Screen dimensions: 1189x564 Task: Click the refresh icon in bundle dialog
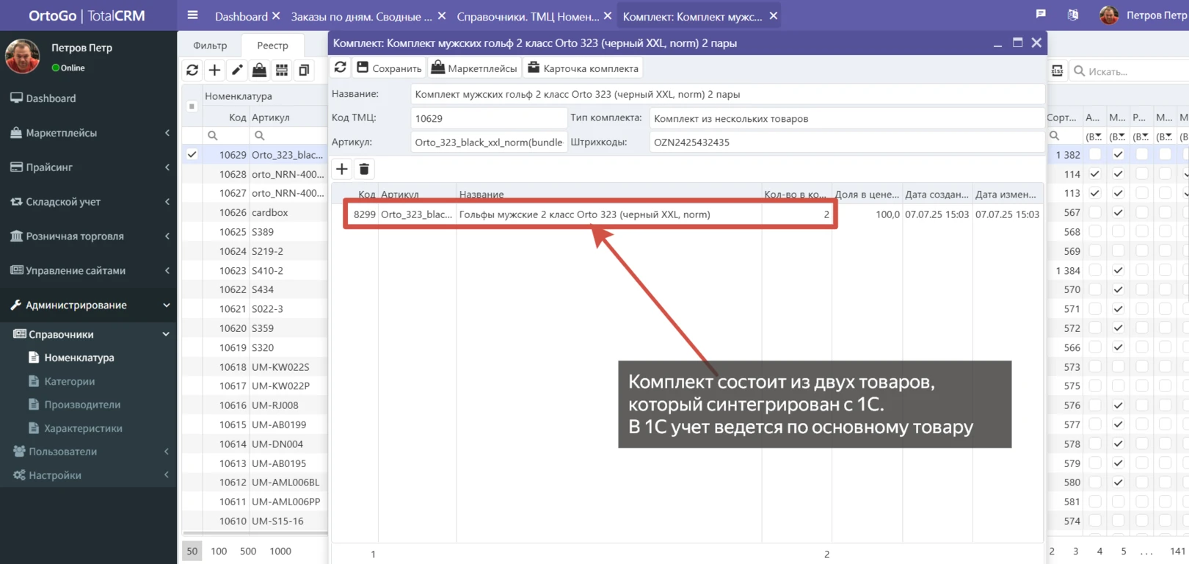click(x=341, y=68)
